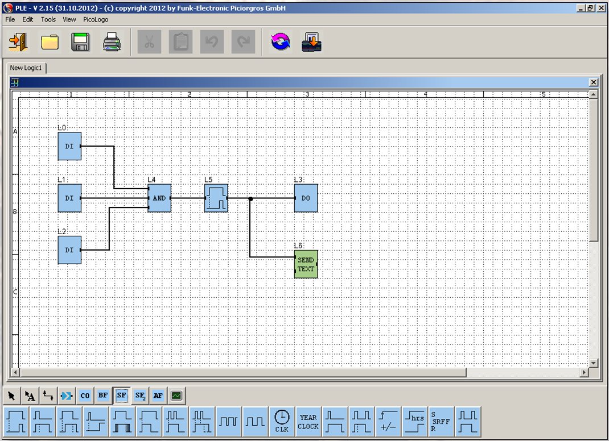The height and width of the screenshot is (441, 609).
Task: Insert the YEAR CLOCK function block
Action: (308, 422)
